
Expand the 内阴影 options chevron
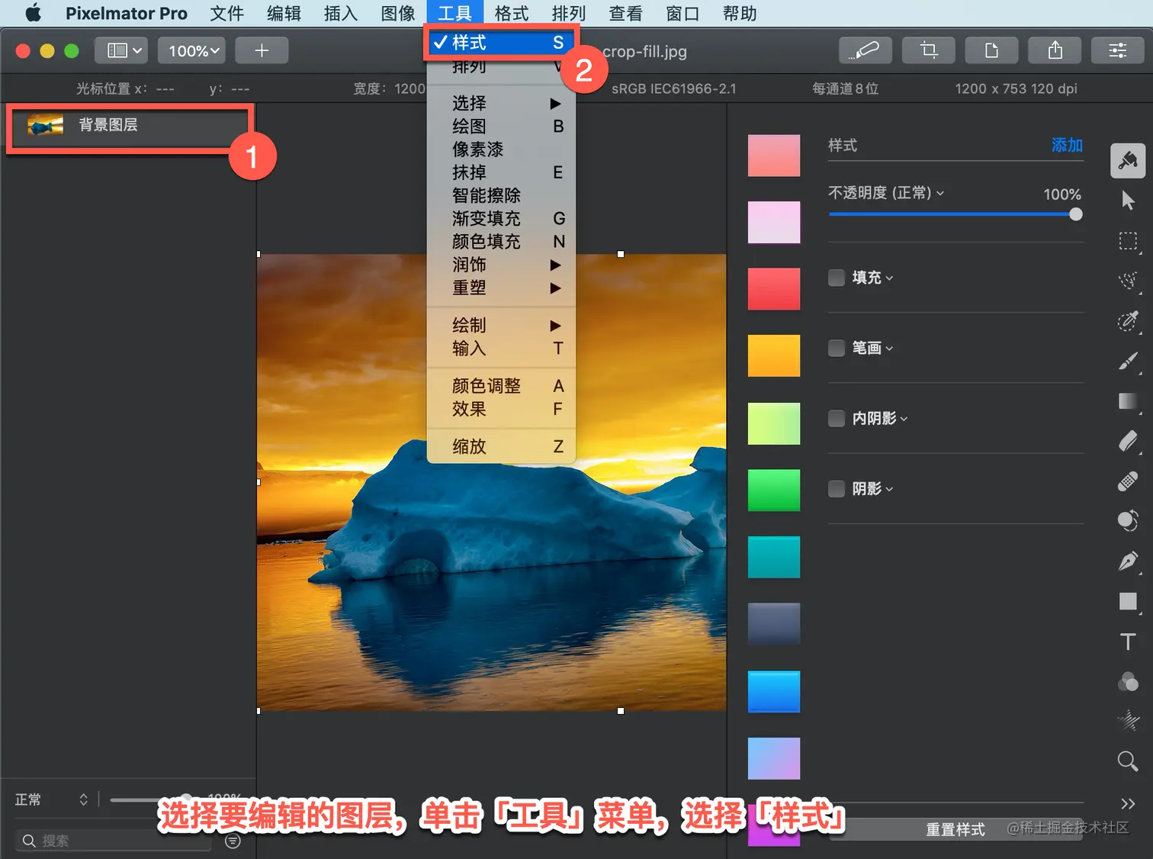pos(904,419)
